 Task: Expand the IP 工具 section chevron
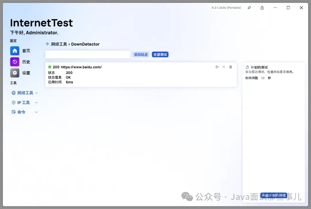click(x=36, y=102)
